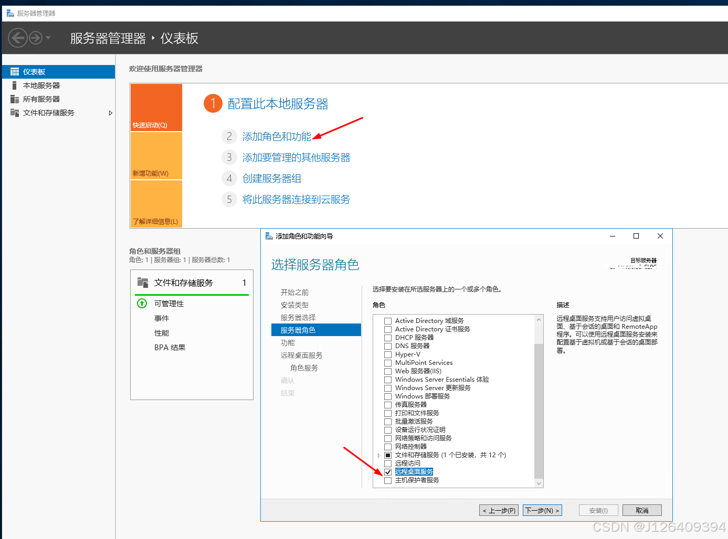Check 主机保护者服务 role

[x=388, y=480]
